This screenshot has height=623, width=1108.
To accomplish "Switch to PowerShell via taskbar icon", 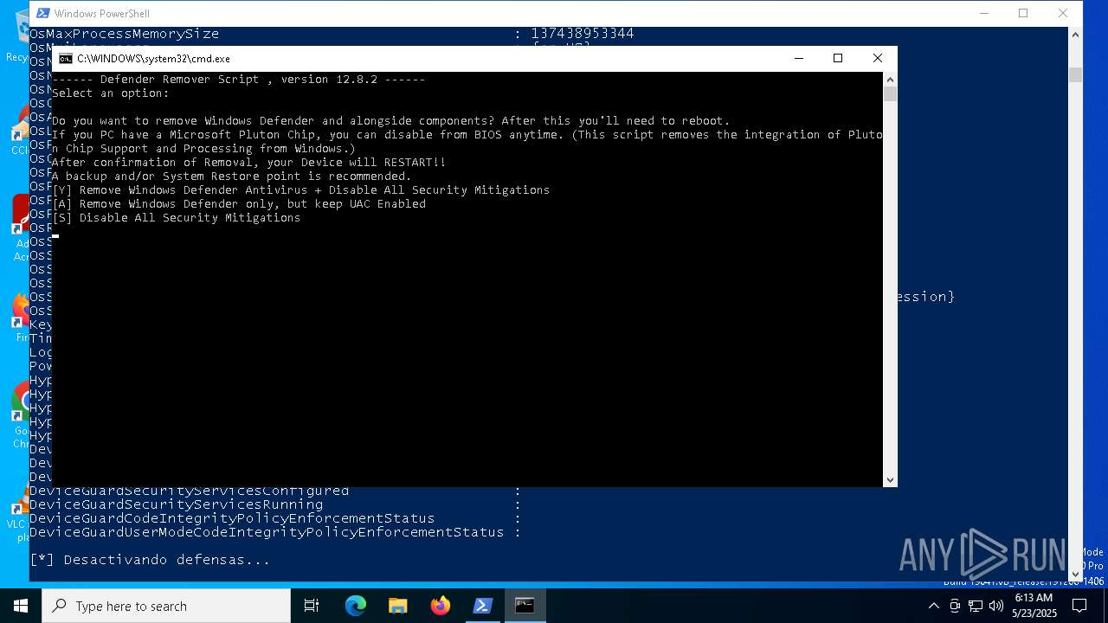I will click(482, 606).
